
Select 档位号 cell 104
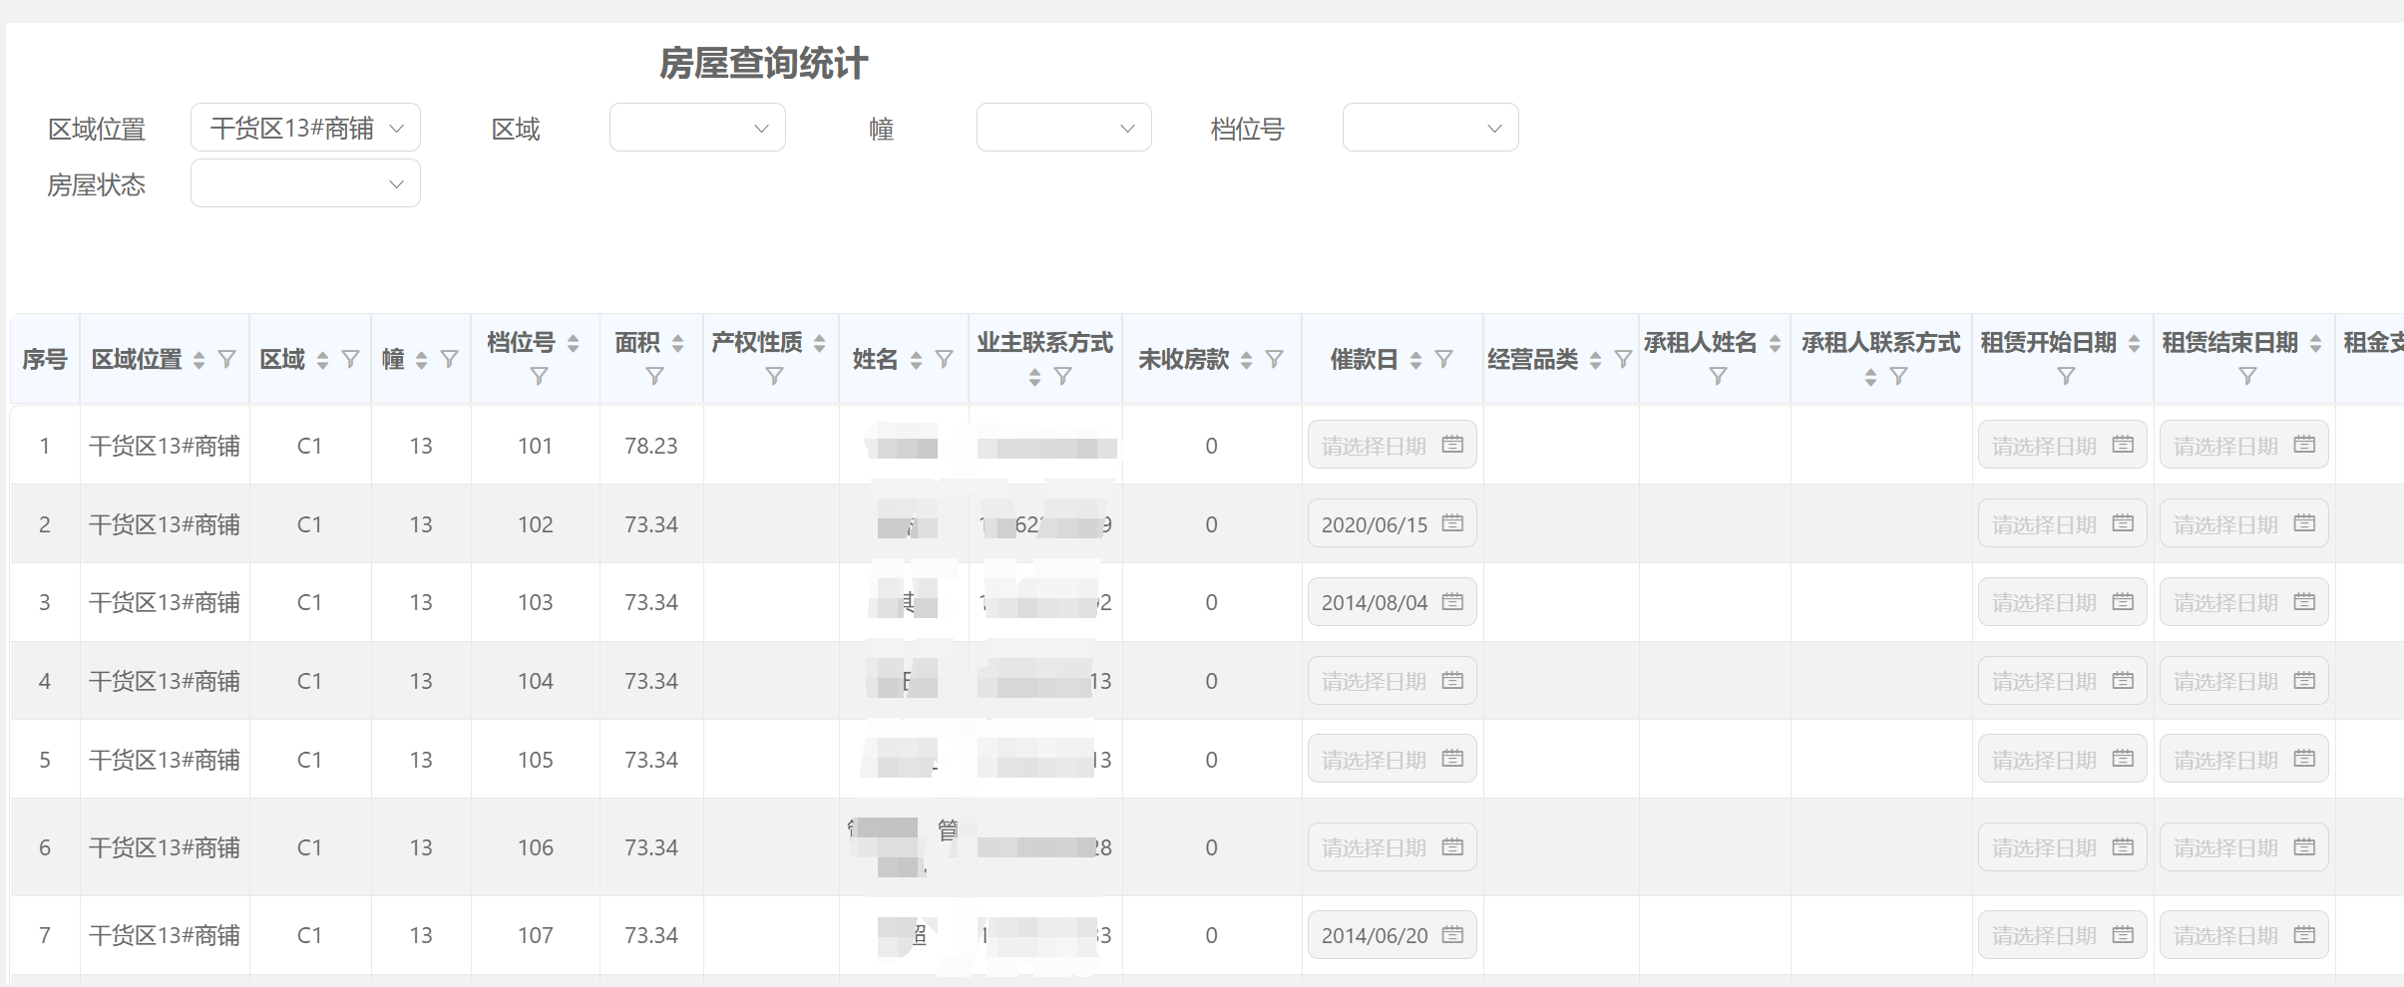pyautogui.click(x=535, y=681)
